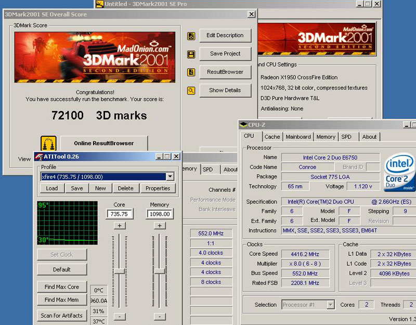Click the Save Project button
Viewport: 416px width, 325px height.
[225, 54]
